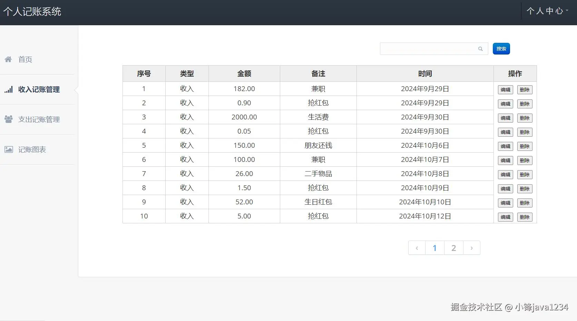The width and height of the screenshot is (577, 321).
Task: Select the 2024年10月6日 date cell
Action: coord(425,145)
